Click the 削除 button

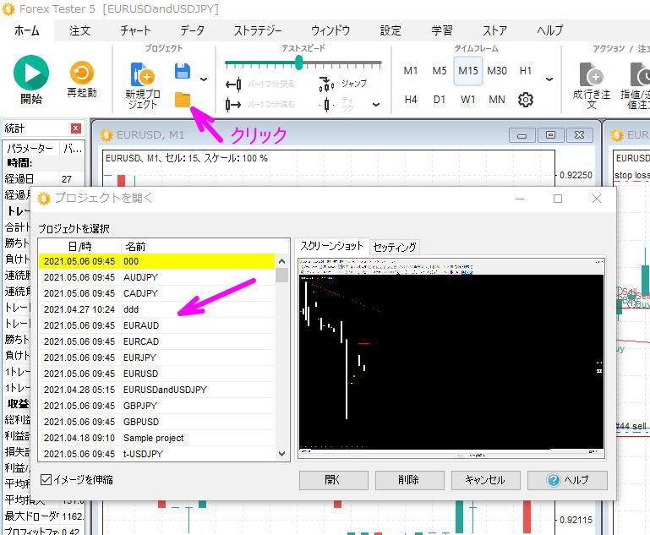point(409,480)
